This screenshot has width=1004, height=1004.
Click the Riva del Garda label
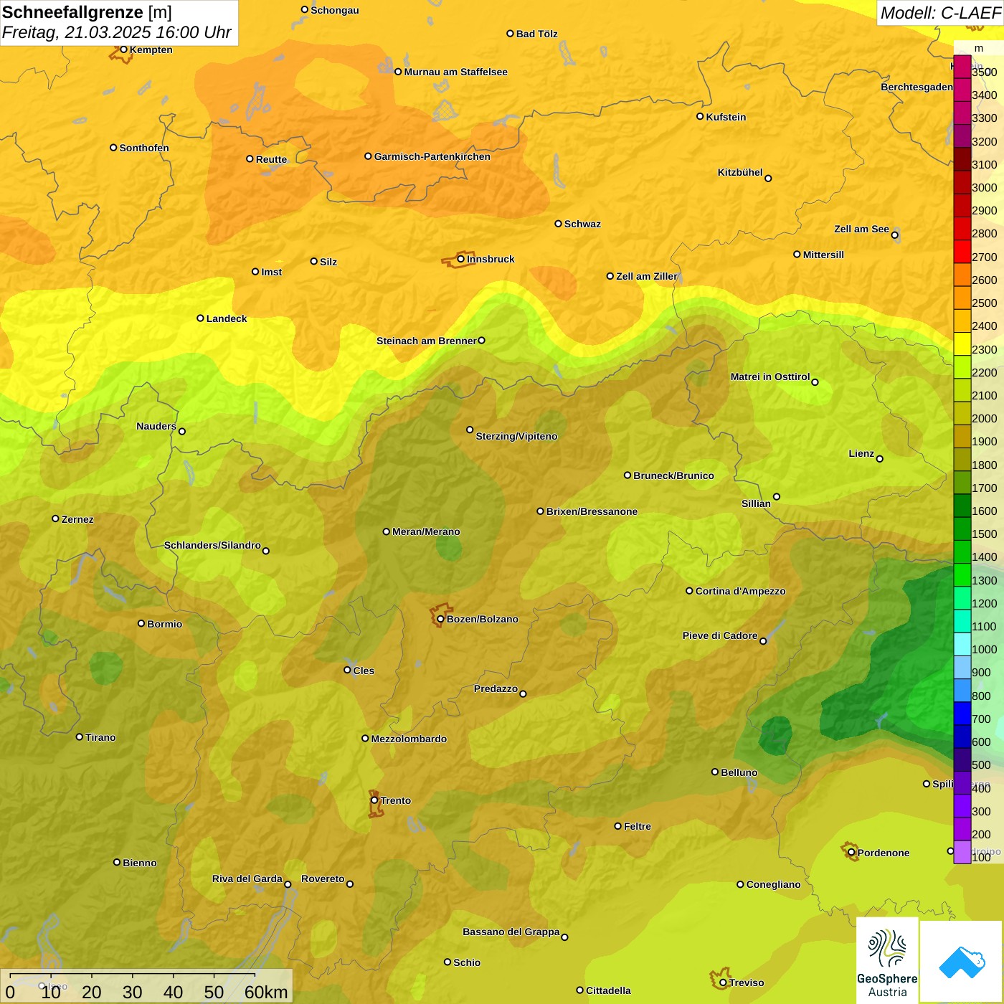point(247,879)
